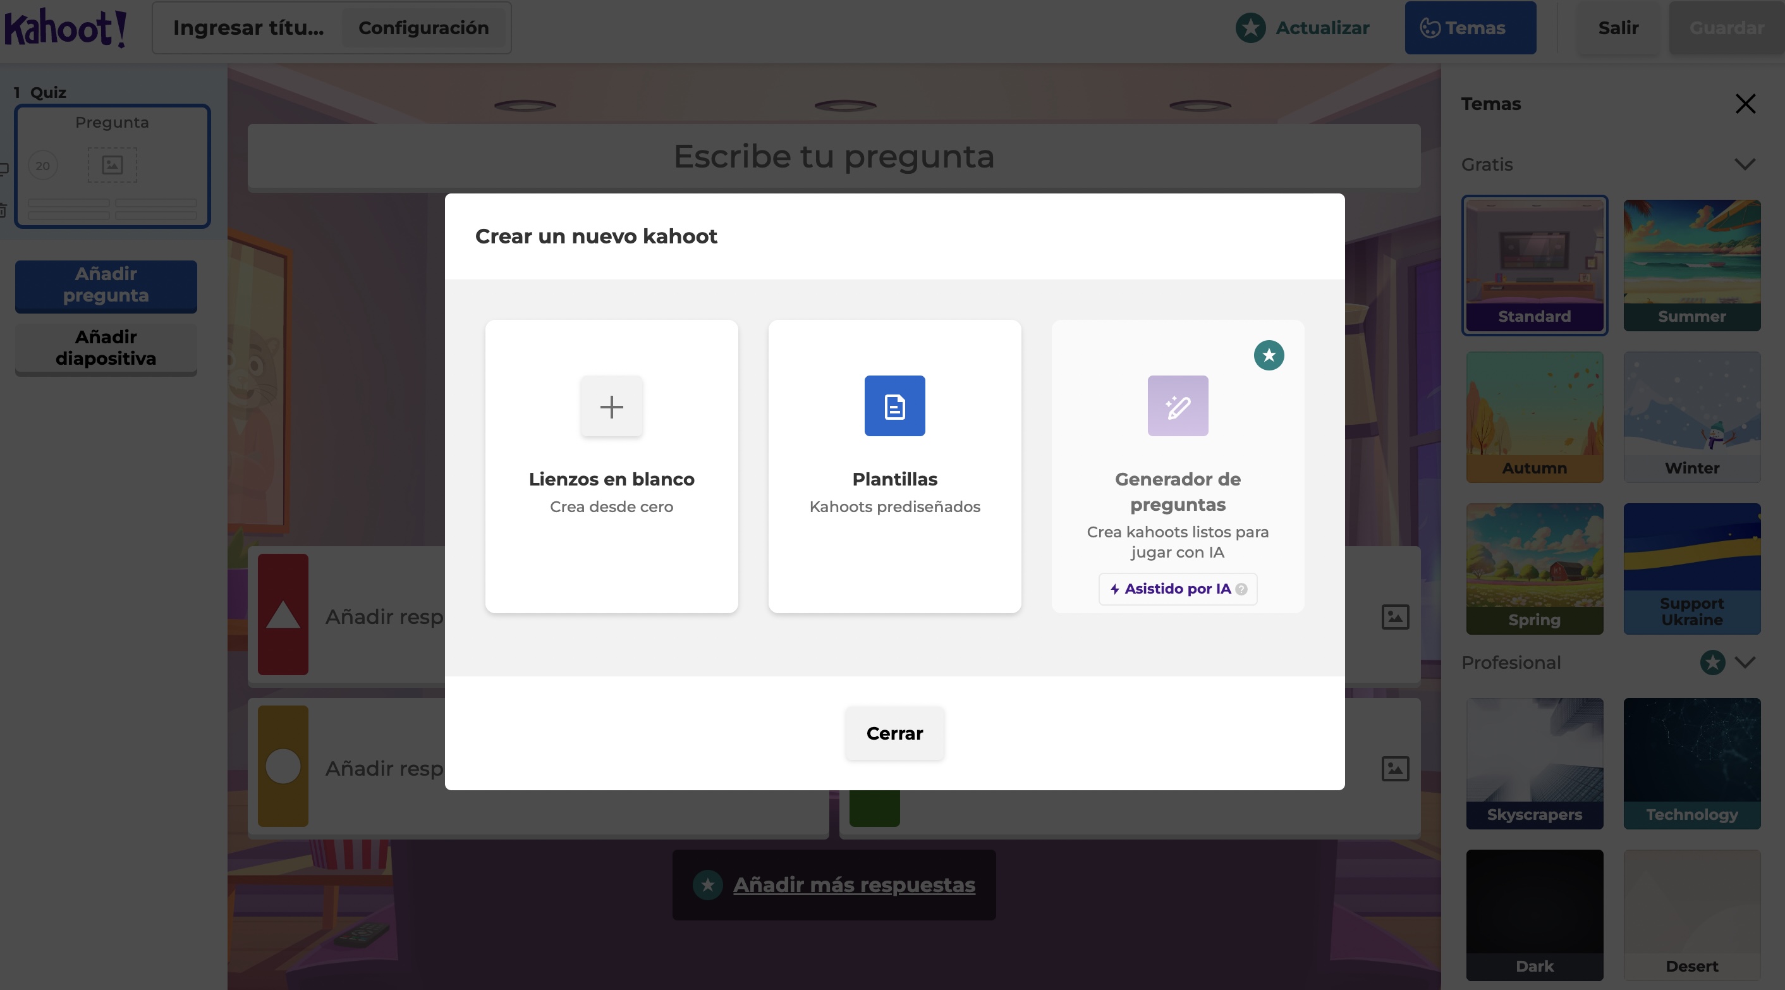Click the image placeholder in question thumbnail
This screenshot has height=990, width=1785.
click(x=113, y=165)
